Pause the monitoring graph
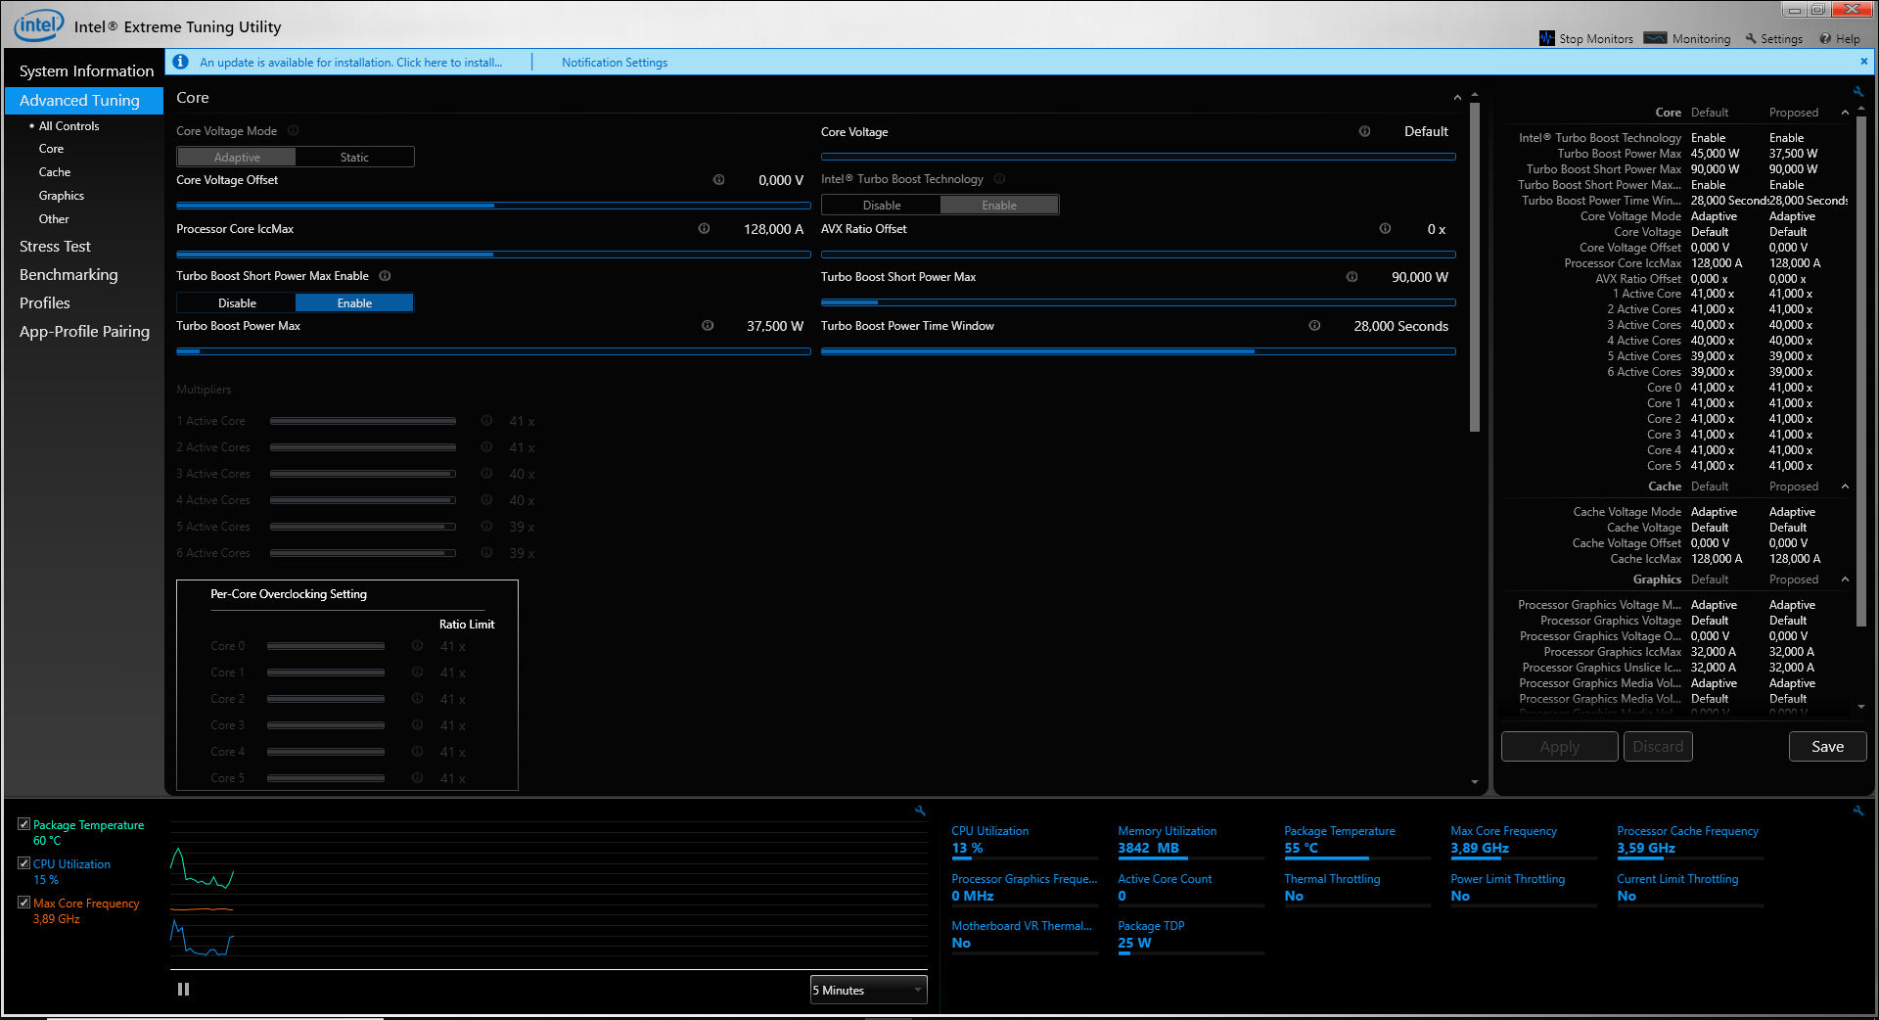Screen dimensions: 1879x1020 183,990
